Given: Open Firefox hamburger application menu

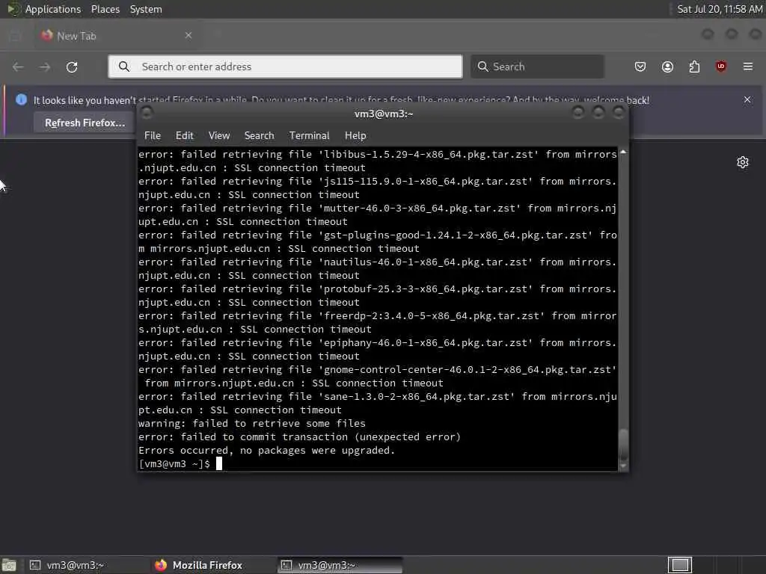Looking at the screenshot, I should click(x=748, y=67).
